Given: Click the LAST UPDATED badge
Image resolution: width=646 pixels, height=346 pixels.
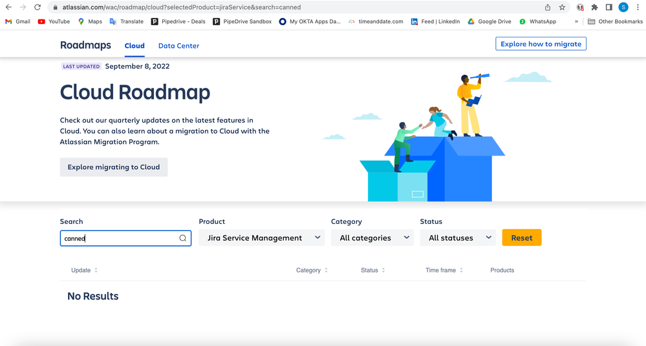Looking at the screenshot, I should (81, 66).
